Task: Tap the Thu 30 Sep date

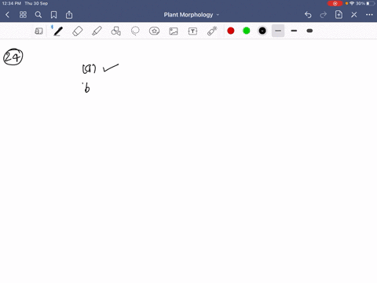Action: (x=36, y=3)
